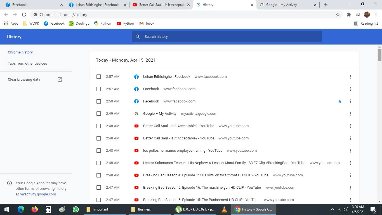This screenshot has width=382, height=215.
Task: Open actions menu for Gus slits Victor's throat
Action: 350,175
